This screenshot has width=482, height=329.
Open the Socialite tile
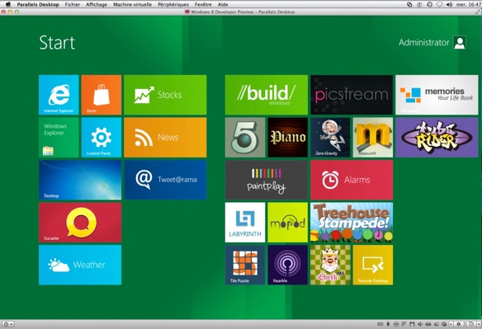click(x=80, y=223)
